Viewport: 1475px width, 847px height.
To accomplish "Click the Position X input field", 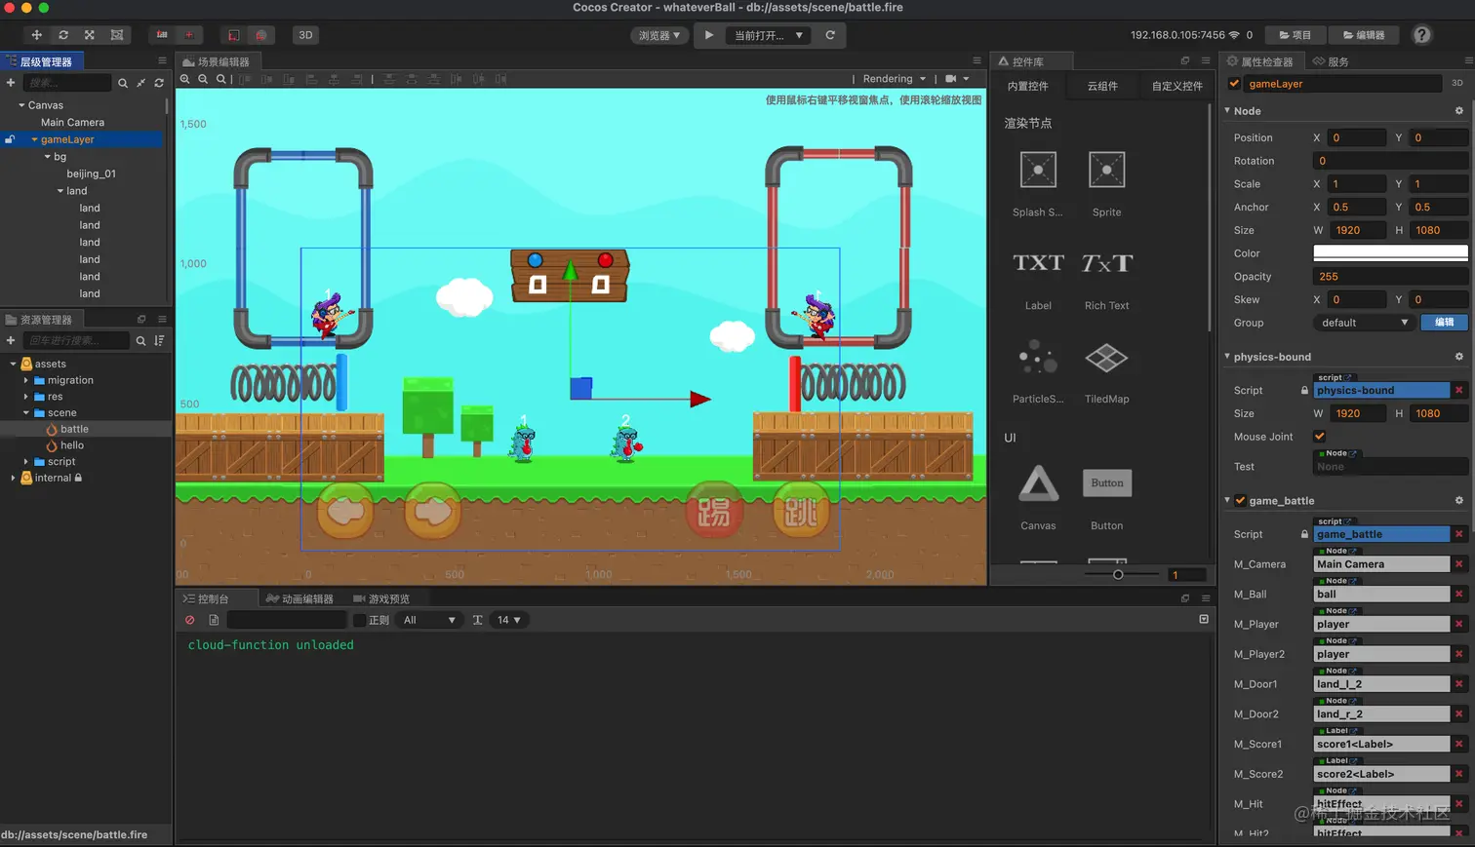I will [1358, 137].
